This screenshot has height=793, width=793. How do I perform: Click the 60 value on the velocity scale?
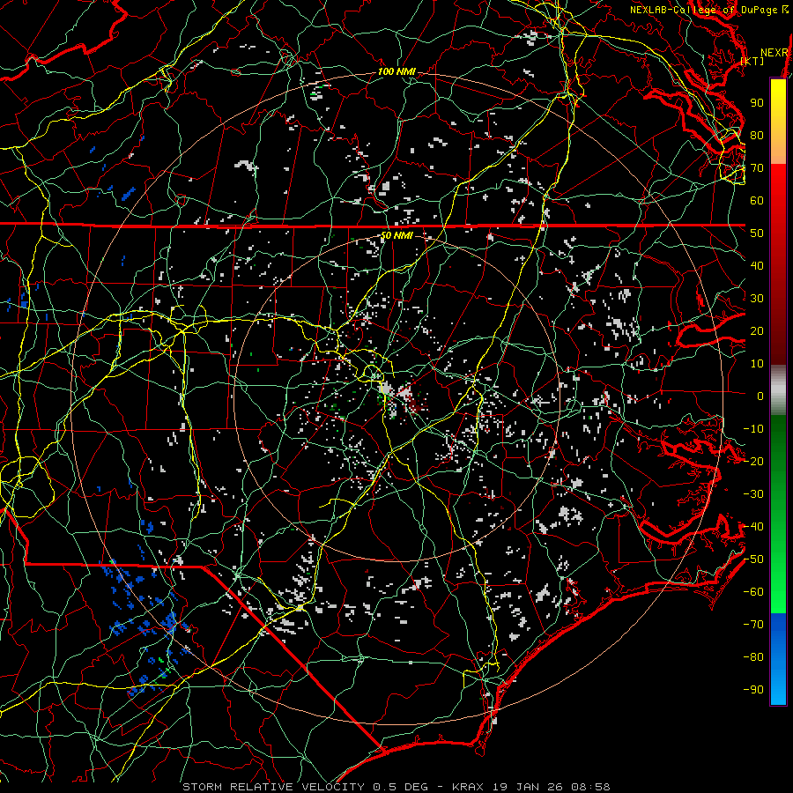[757, 200]
